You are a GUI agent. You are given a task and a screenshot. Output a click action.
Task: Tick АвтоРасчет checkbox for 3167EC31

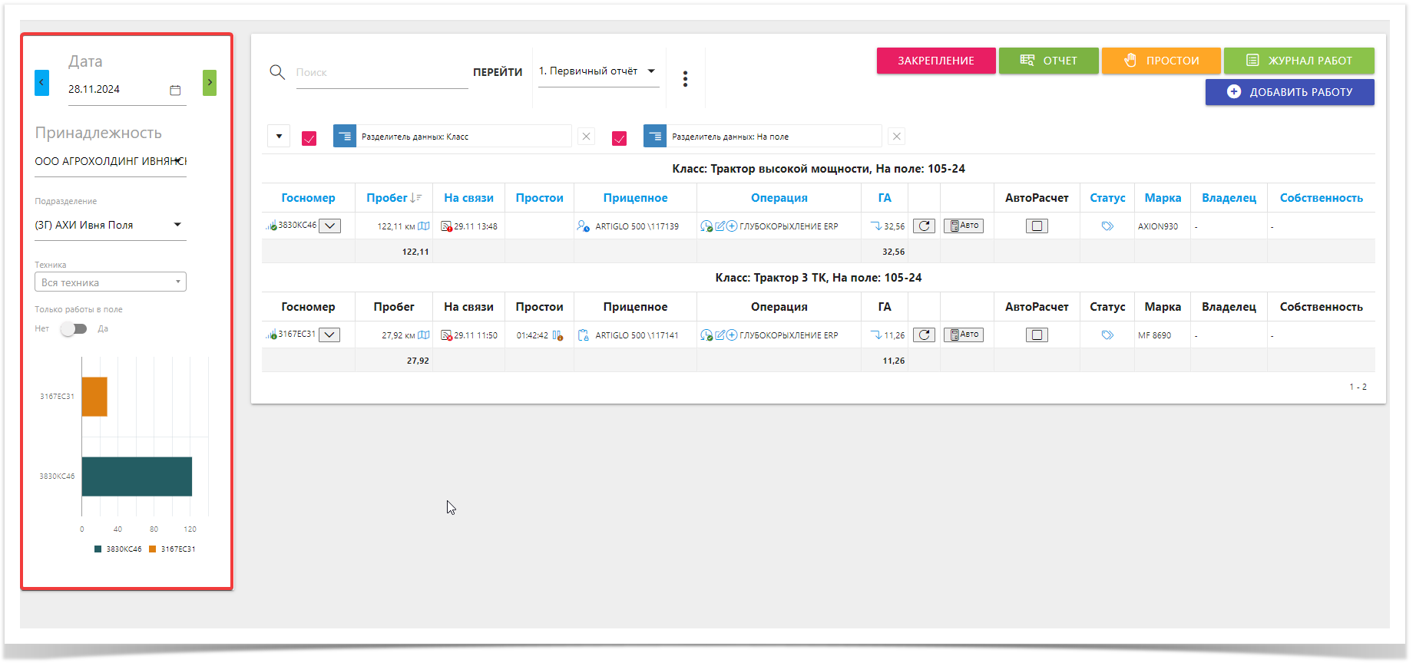pos(1037,335)
